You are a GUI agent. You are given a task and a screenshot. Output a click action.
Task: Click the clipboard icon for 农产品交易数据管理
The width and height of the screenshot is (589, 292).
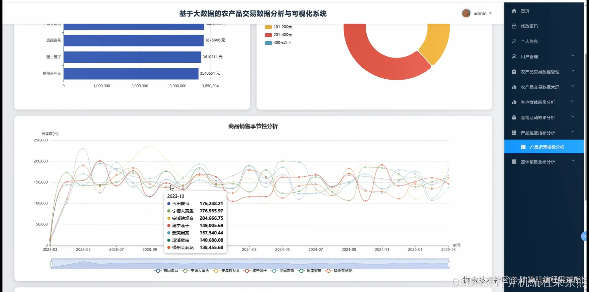[x=514, y=72]
